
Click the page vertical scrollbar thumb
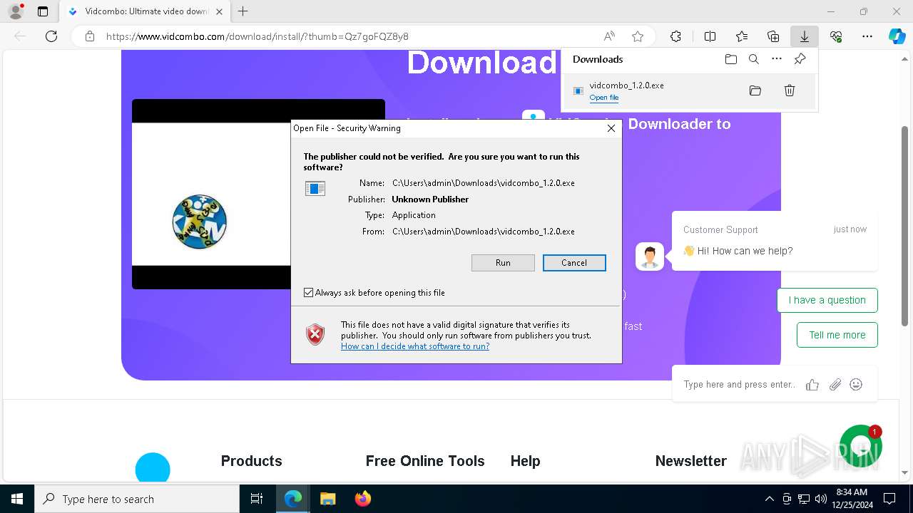905,226
